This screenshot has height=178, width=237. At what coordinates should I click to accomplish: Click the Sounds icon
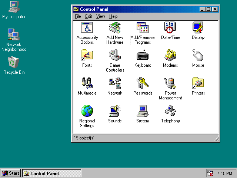[115, 111]
